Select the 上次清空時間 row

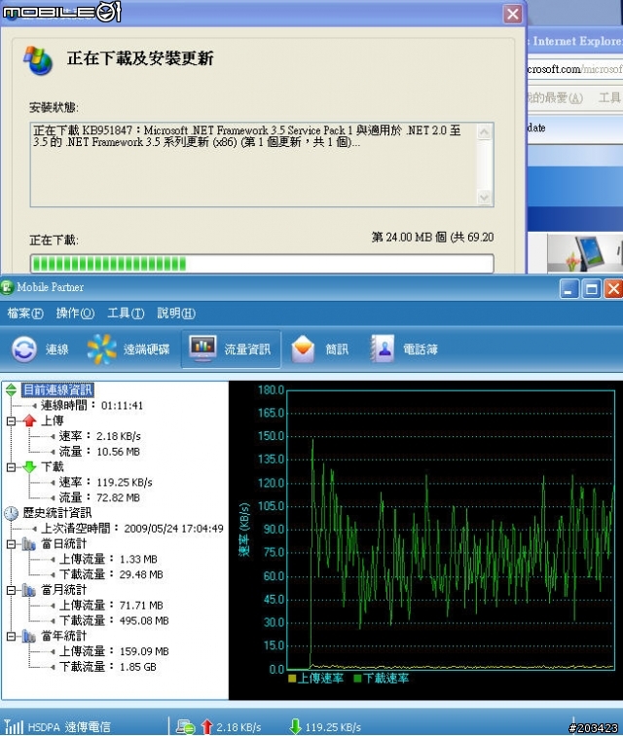click(132, 529)
